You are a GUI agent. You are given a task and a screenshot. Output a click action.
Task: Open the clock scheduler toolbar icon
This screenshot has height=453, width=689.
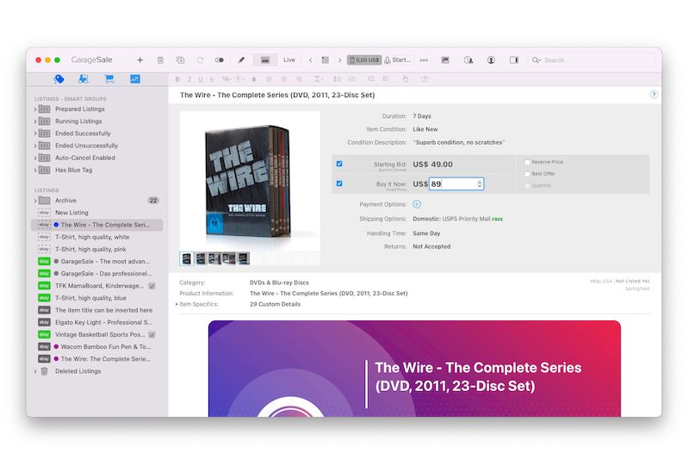469,59
